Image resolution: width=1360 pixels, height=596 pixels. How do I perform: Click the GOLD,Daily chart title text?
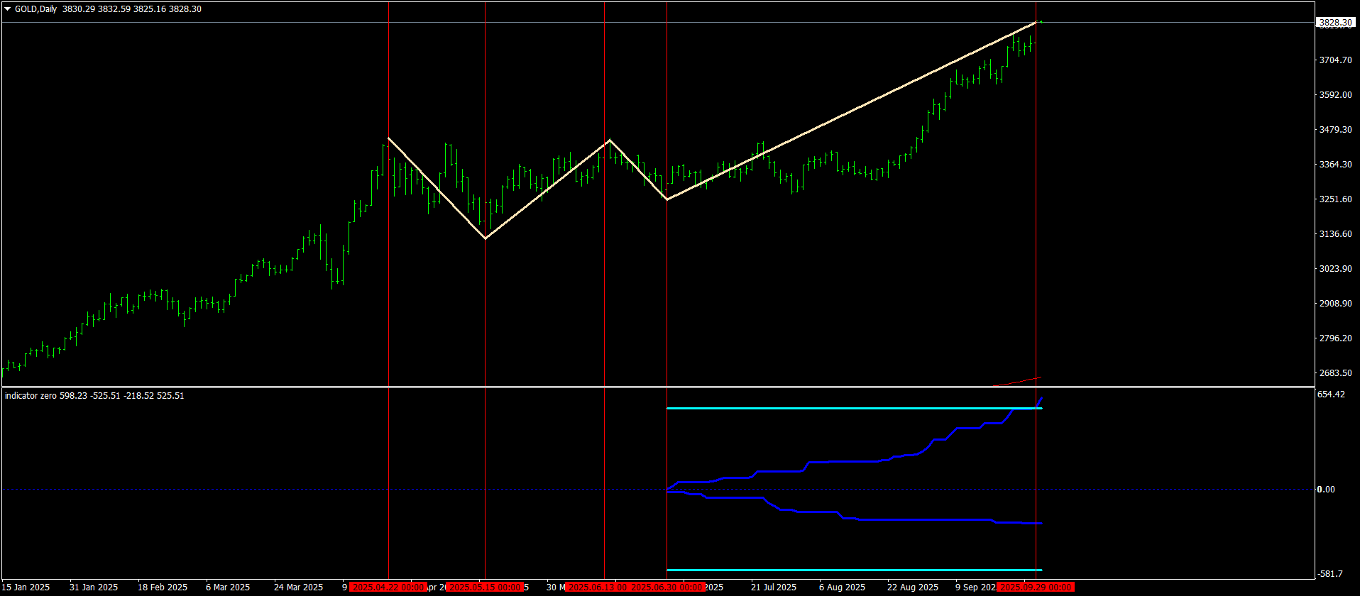(36, 9)
